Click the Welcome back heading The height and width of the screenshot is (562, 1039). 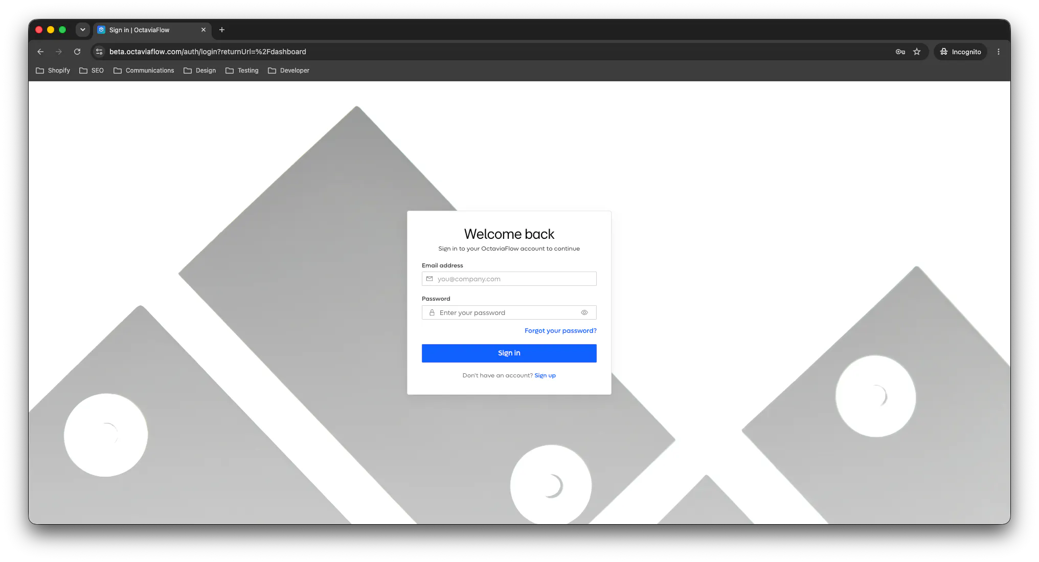[509, 234]
